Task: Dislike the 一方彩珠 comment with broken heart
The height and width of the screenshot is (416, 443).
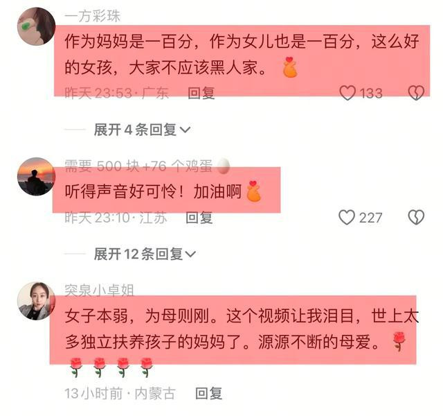Action: click(416, 93)
